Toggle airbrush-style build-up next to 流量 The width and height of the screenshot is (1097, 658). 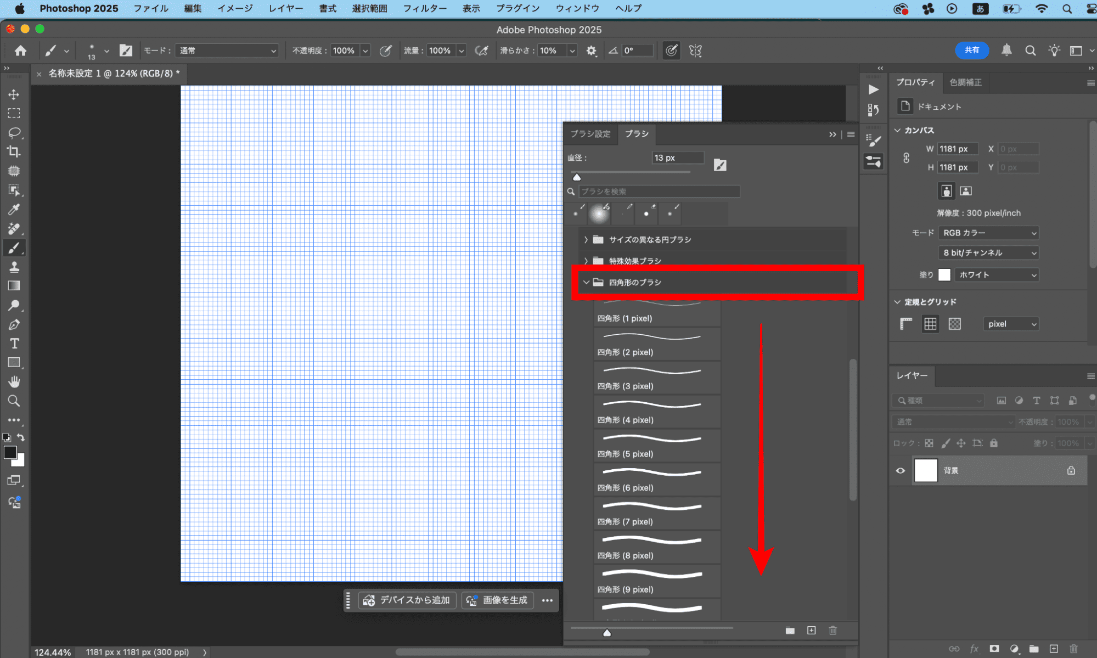(481, 50)
